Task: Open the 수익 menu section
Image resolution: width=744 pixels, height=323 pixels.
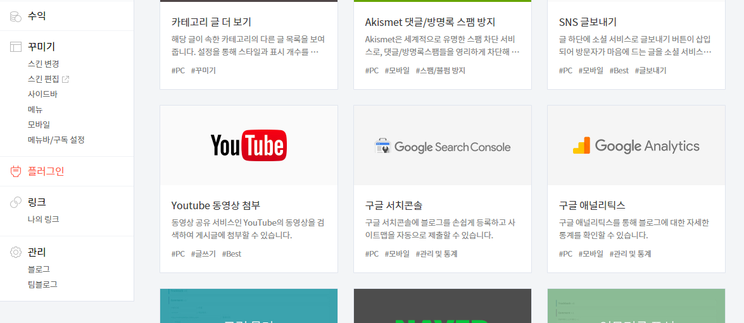Action: [x=37, y=16]
